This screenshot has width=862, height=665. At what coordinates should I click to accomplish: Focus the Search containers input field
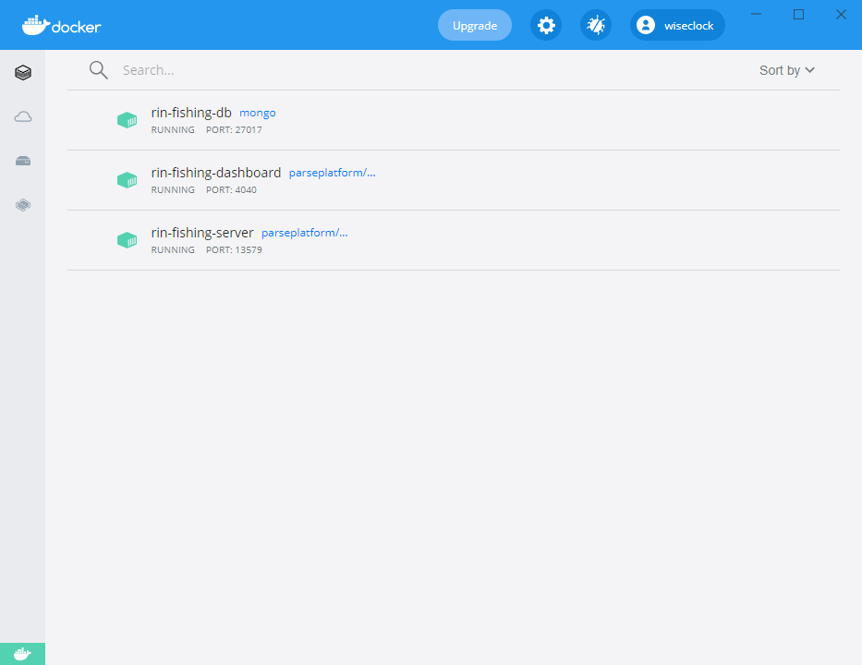(x=370, y=70)
